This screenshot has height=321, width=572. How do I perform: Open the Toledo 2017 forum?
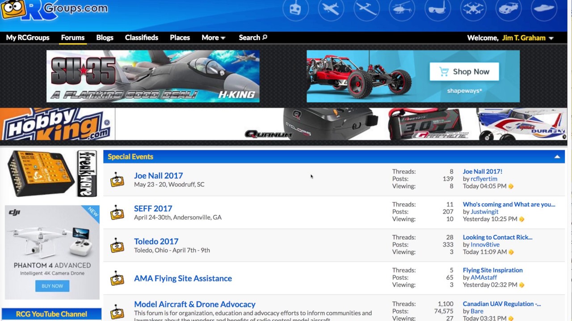pyautogui.click(x=156, y=241)
